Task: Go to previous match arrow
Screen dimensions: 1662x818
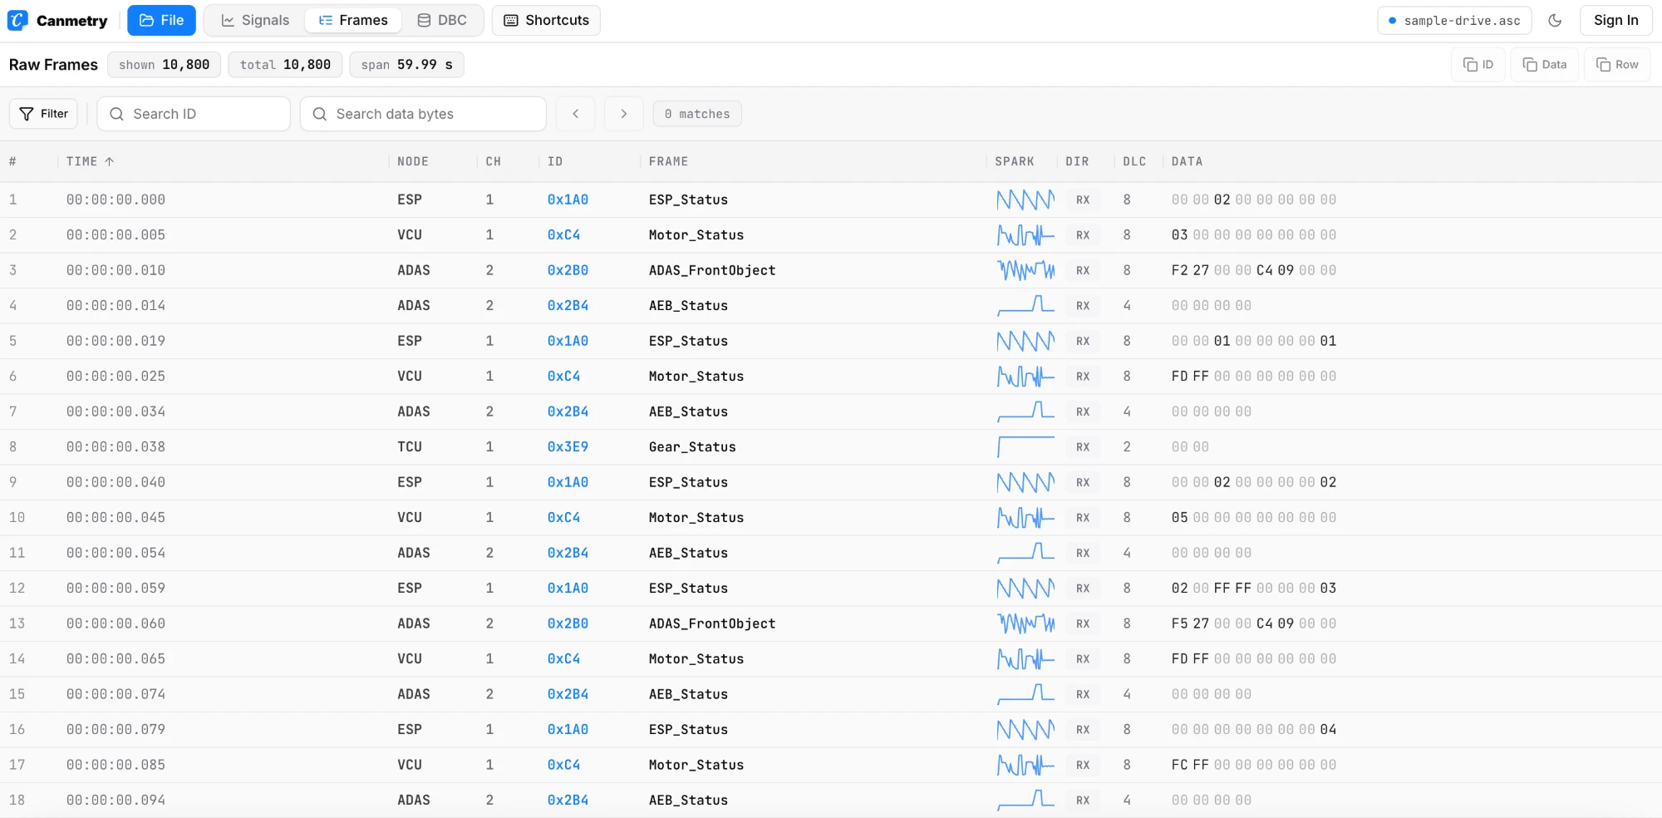Action: 575,114
